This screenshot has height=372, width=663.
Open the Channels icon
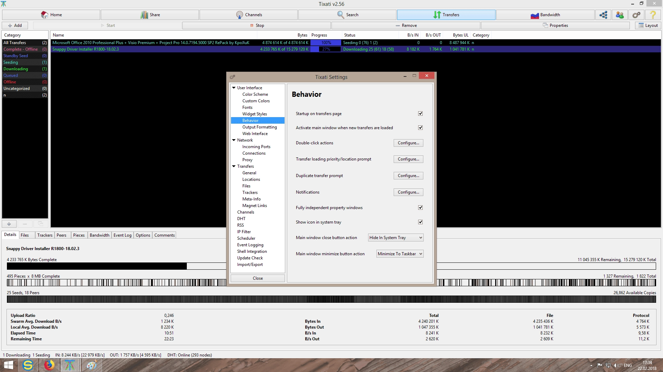tap(239, 15)
